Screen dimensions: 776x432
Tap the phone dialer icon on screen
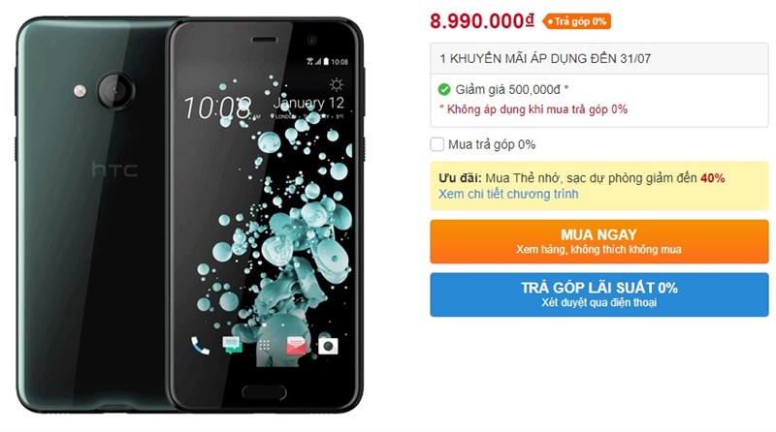coord(201,346)
